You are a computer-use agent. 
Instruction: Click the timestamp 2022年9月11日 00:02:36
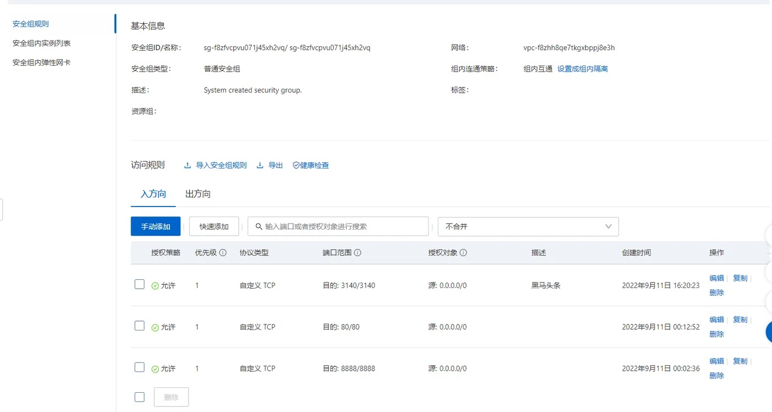[x=661, y=368]
